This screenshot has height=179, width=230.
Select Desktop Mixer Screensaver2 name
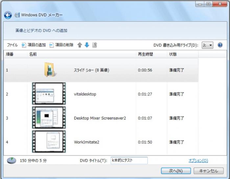pyautogui.click(x=100, y=118)
